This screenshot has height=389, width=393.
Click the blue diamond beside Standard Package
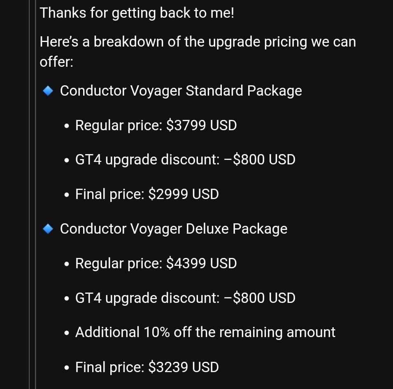click(48, 91)
